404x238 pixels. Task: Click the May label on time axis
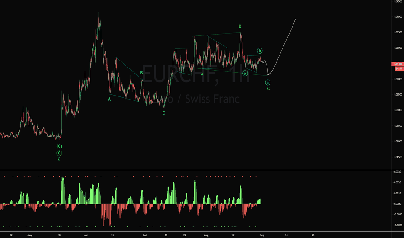click(x=29, y=235)
